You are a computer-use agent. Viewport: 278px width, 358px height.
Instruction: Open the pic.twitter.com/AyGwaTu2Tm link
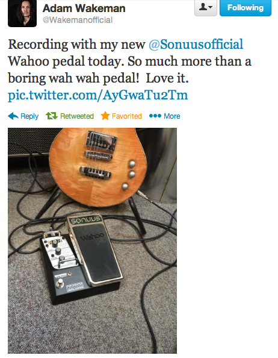click(97, 95)
